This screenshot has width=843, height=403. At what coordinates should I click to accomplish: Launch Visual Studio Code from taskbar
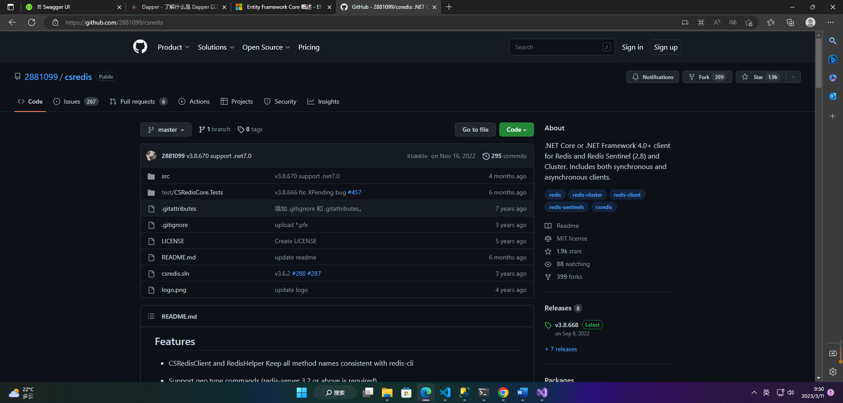[x=445, y=392]
